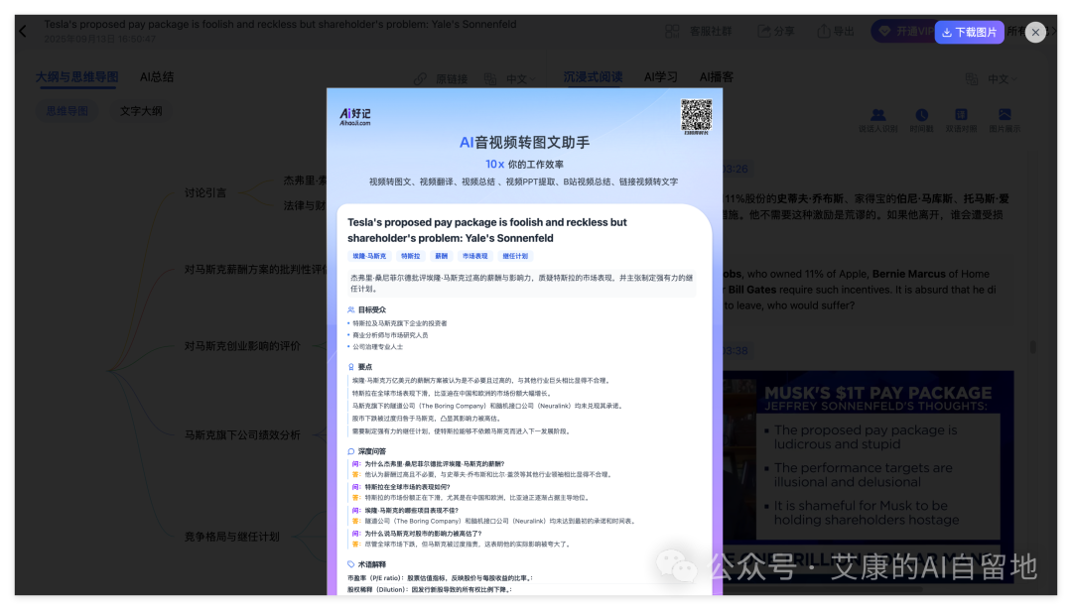Click the back arrow at top left
This screenshot has width=1072, height=610.
coord(23,31)
